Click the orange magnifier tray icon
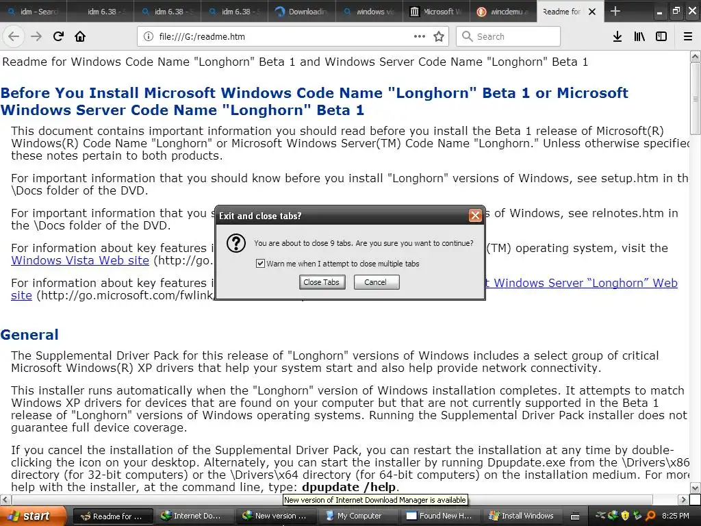Viewport: 701px width, 526px height. point(650,516)
